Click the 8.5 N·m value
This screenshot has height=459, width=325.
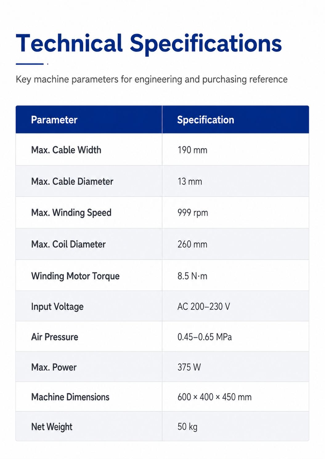point(192,276)
